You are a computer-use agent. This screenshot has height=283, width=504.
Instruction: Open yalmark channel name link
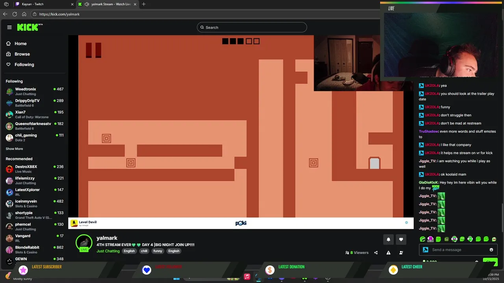point(107,238)
